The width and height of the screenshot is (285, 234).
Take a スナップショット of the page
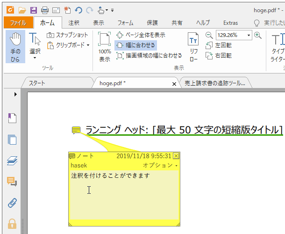[x=67, y=35]
